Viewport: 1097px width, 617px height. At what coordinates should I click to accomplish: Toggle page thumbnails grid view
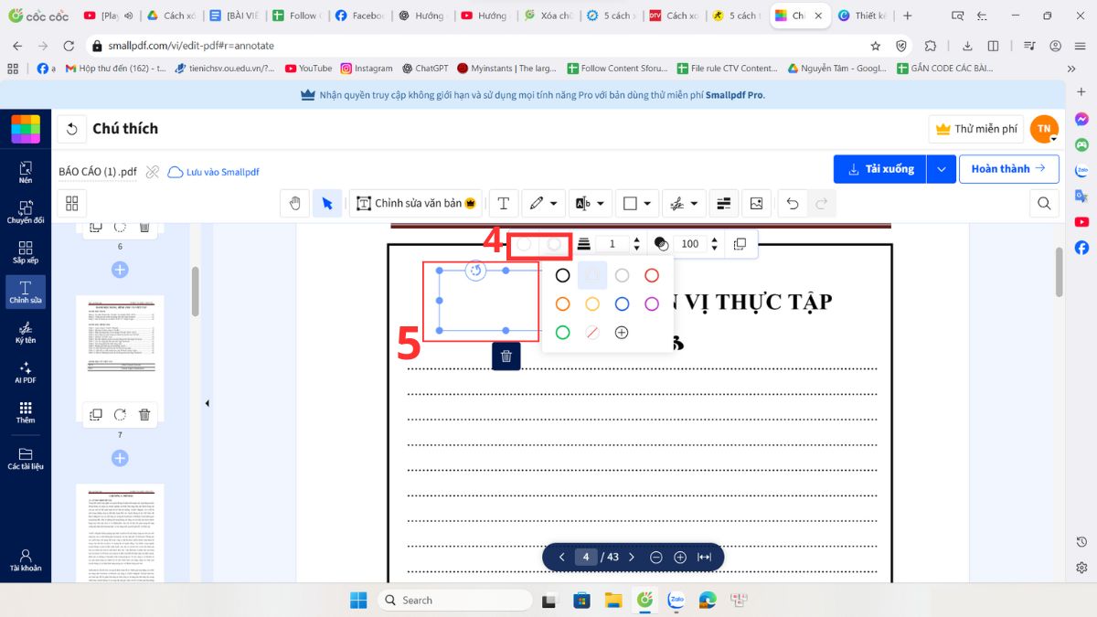72,203
